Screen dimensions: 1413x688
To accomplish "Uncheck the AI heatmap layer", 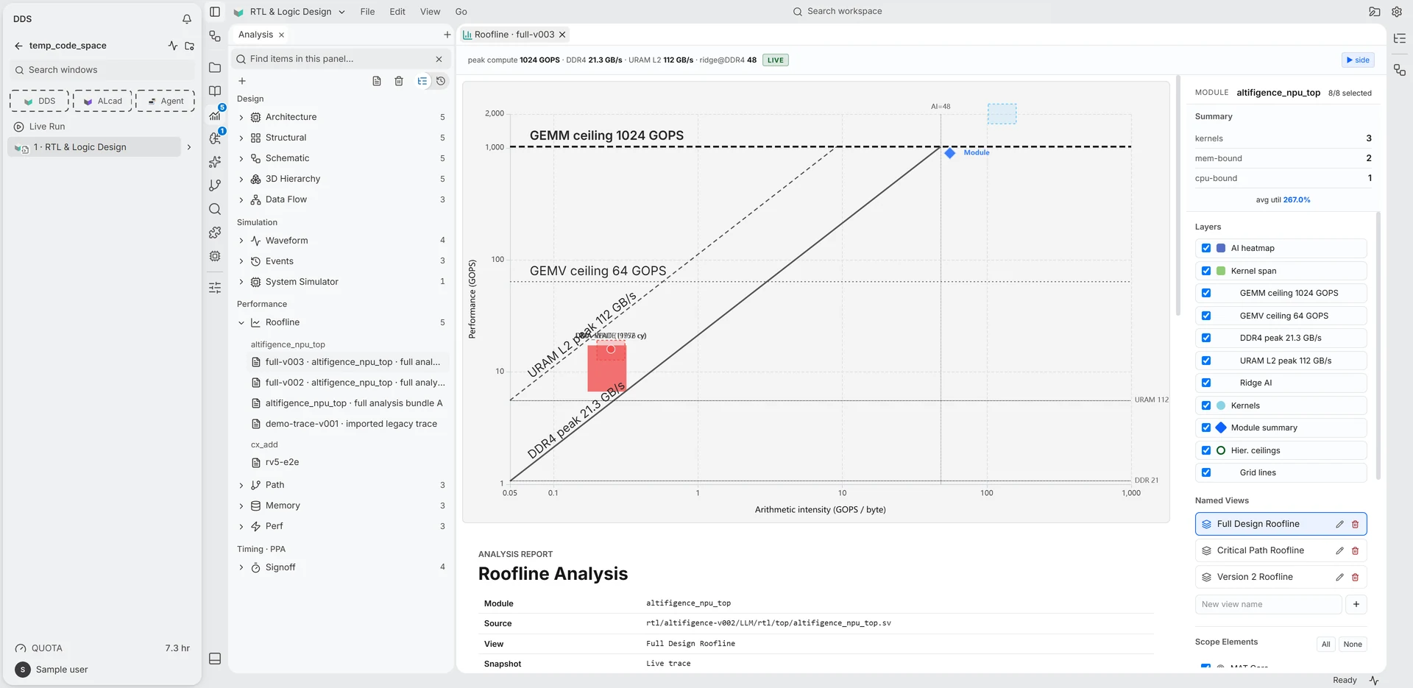I will tap(1206, 248).
